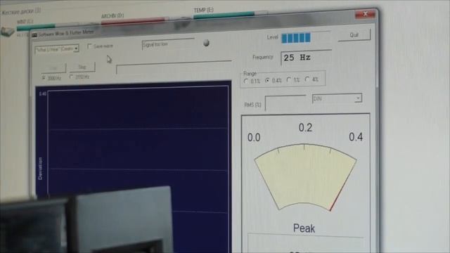The width and height of the screenshot is (450, 253).
Task: Click the Signal too low status field
Action: [x=168, y=44]
